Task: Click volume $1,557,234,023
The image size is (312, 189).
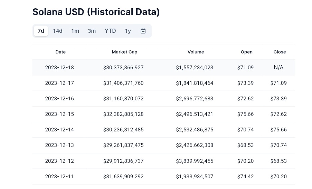Action: click(195, 68)
